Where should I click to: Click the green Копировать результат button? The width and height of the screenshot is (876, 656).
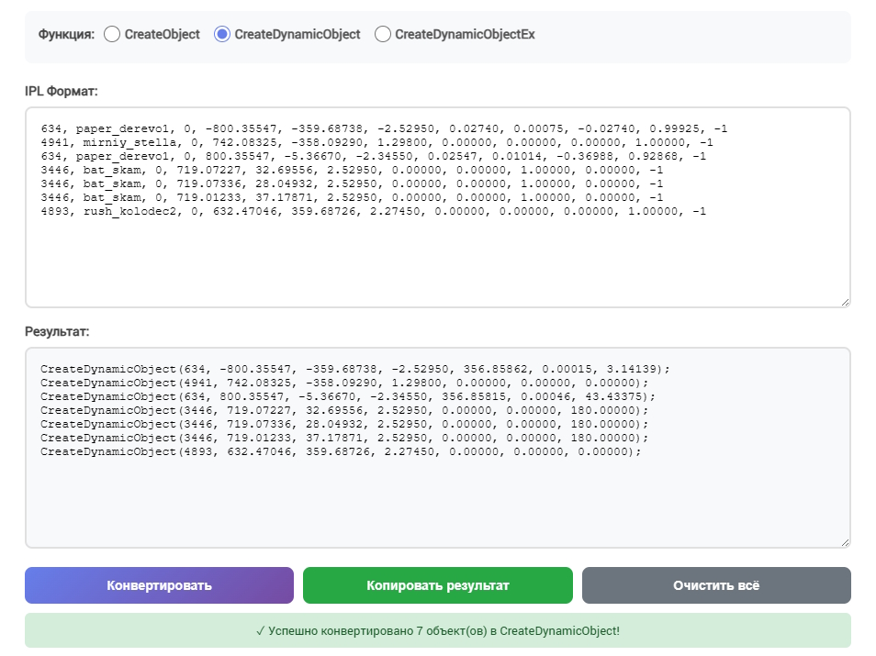point(437,585)
